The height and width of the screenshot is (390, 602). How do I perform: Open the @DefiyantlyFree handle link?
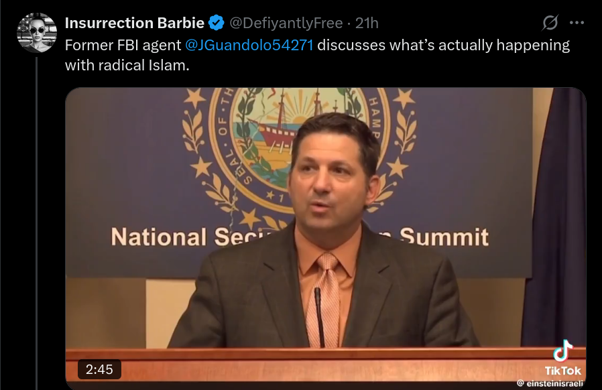pyautogui.click(x=286, y=23)
